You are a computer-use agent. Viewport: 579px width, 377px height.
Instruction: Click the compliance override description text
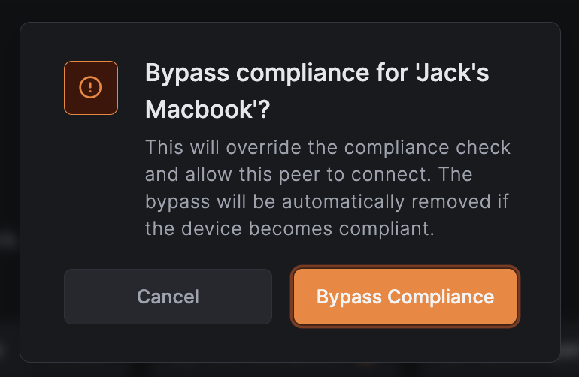pyautogui.click(x=328, y=188)
